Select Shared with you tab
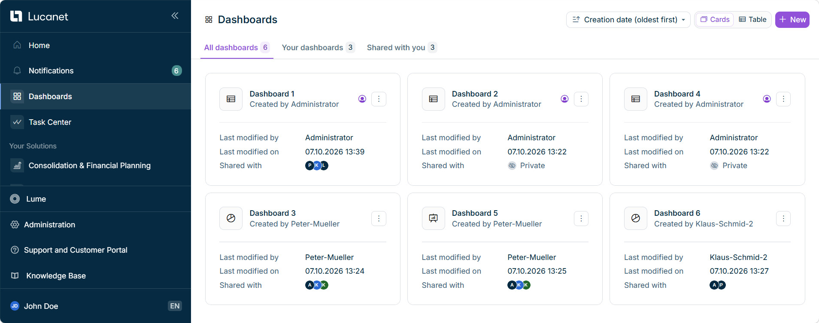The width and height of the screenshot is (819, 323). 402,48
